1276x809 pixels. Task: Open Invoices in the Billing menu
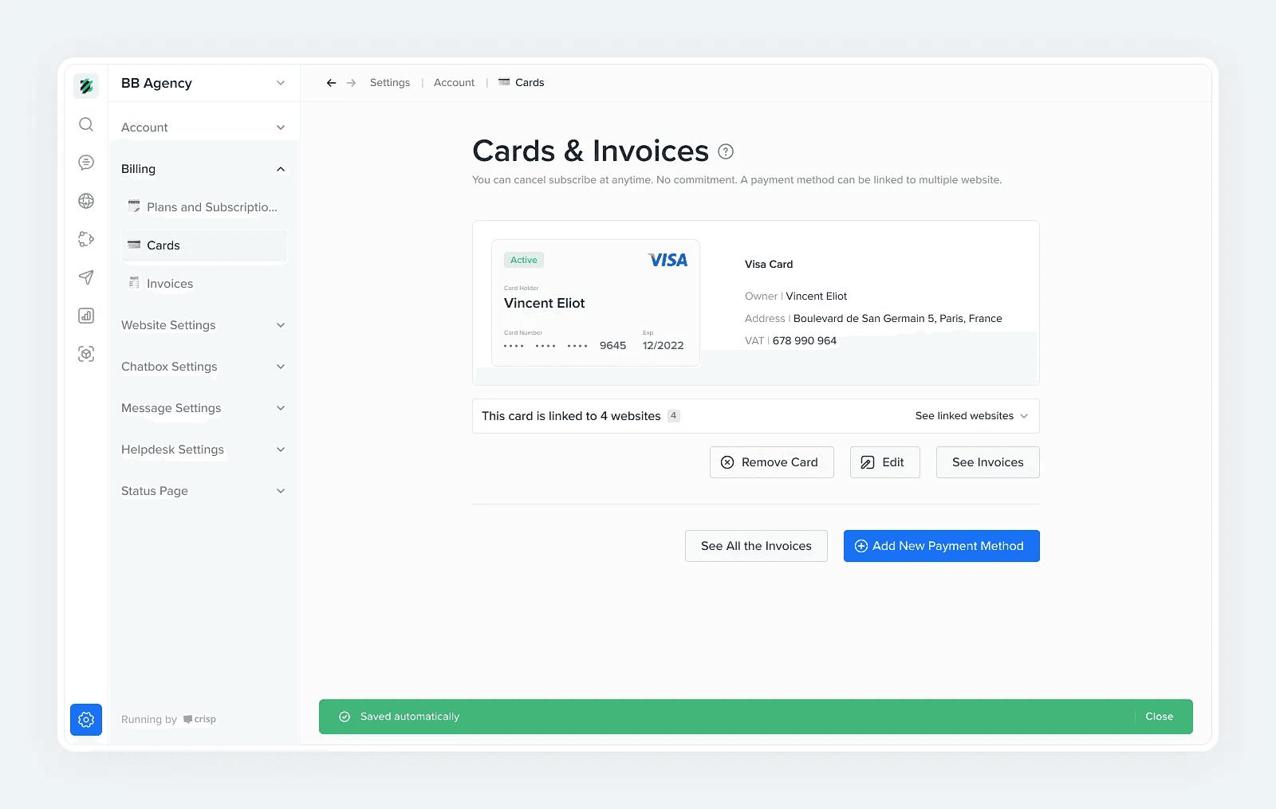[170, 284]
